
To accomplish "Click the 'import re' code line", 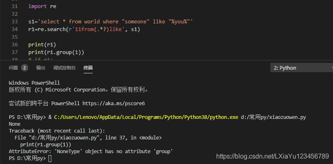I will pos(42,6).
